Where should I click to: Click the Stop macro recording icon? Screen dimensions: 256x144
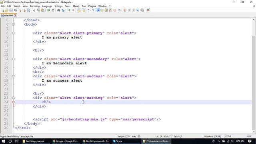click(x=129, y=10)
